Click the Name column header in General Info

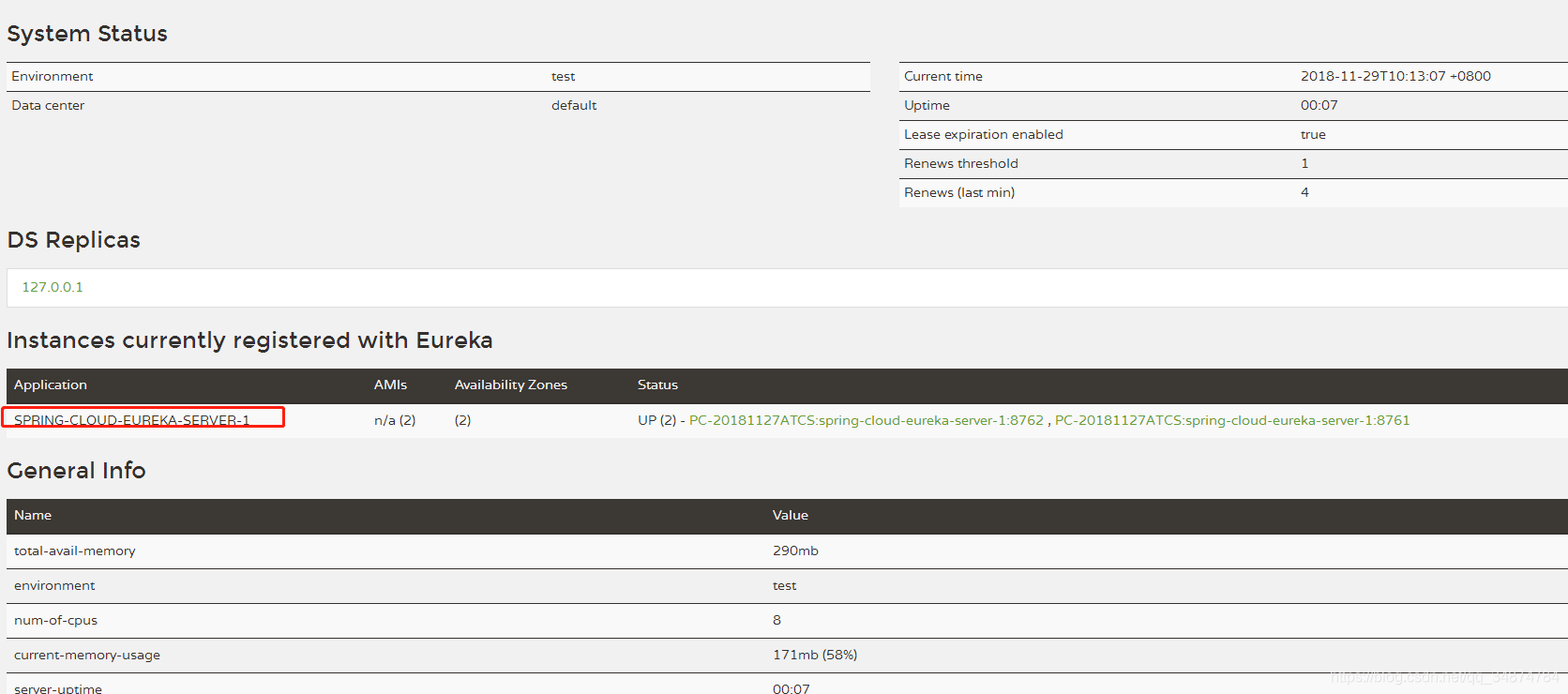(33, 515)
